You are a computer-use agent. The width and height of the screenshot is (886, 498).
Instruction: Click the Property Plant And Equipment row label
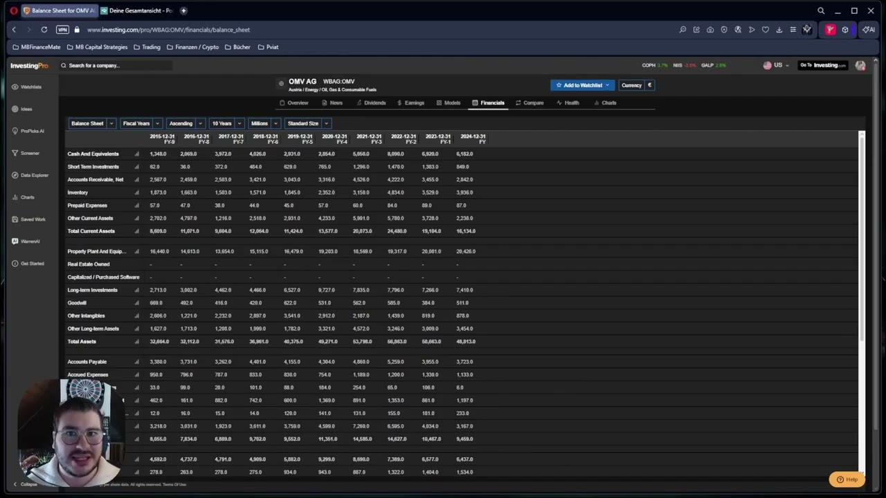pyautogui.click(x=96, y=252)
